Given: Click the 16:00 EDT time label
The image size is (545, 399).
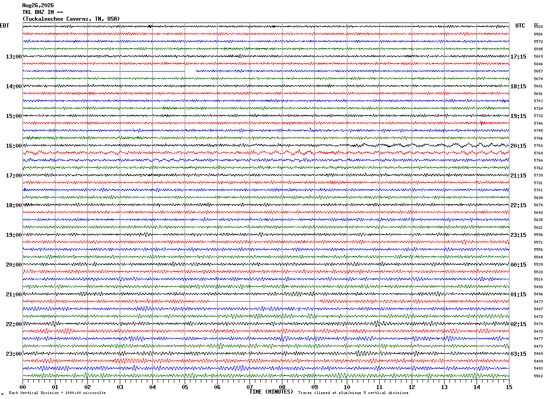Looking at the screenshot, I should [14, 146].
